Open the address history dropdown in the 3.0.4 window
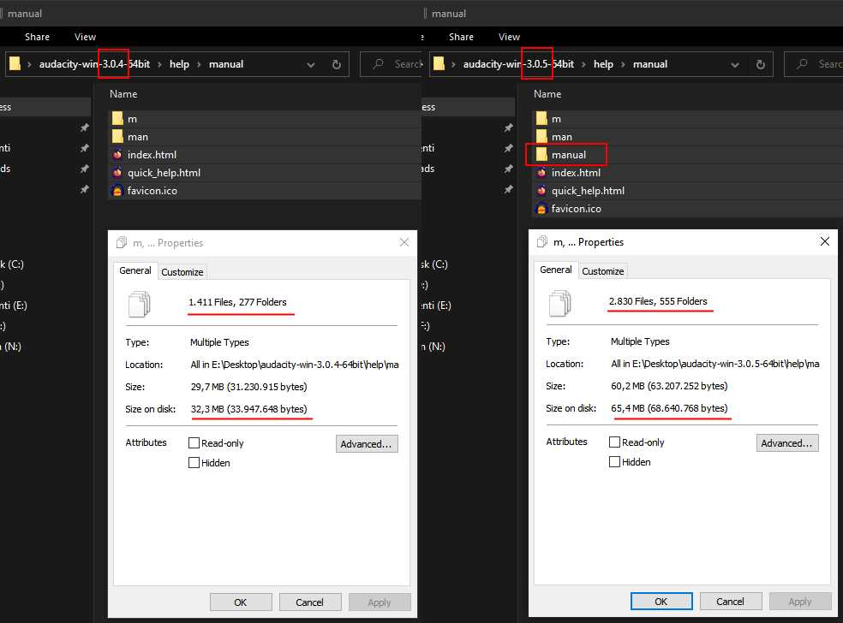The height and width of the screenshot is (623, 843). point(311,64)
